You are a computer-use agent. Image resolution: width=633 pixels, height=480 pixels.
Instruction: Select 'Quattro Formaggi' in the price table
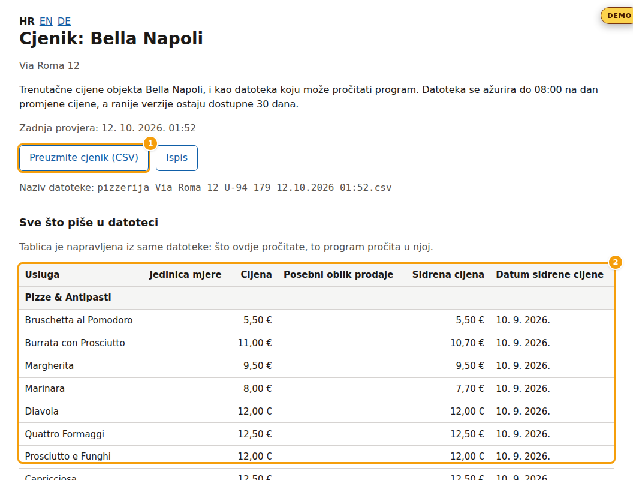tap(65, 434)
